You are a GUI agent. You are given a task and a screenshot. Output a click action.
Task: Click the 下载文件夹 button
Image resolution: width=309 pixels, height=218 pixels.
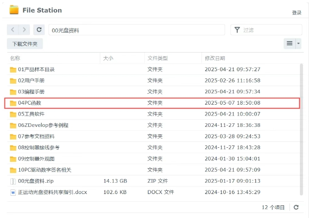click(25, 44)
